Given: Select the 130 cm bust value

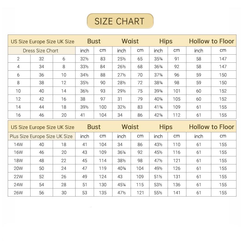Looking at the screenshot, I should 103,185.
